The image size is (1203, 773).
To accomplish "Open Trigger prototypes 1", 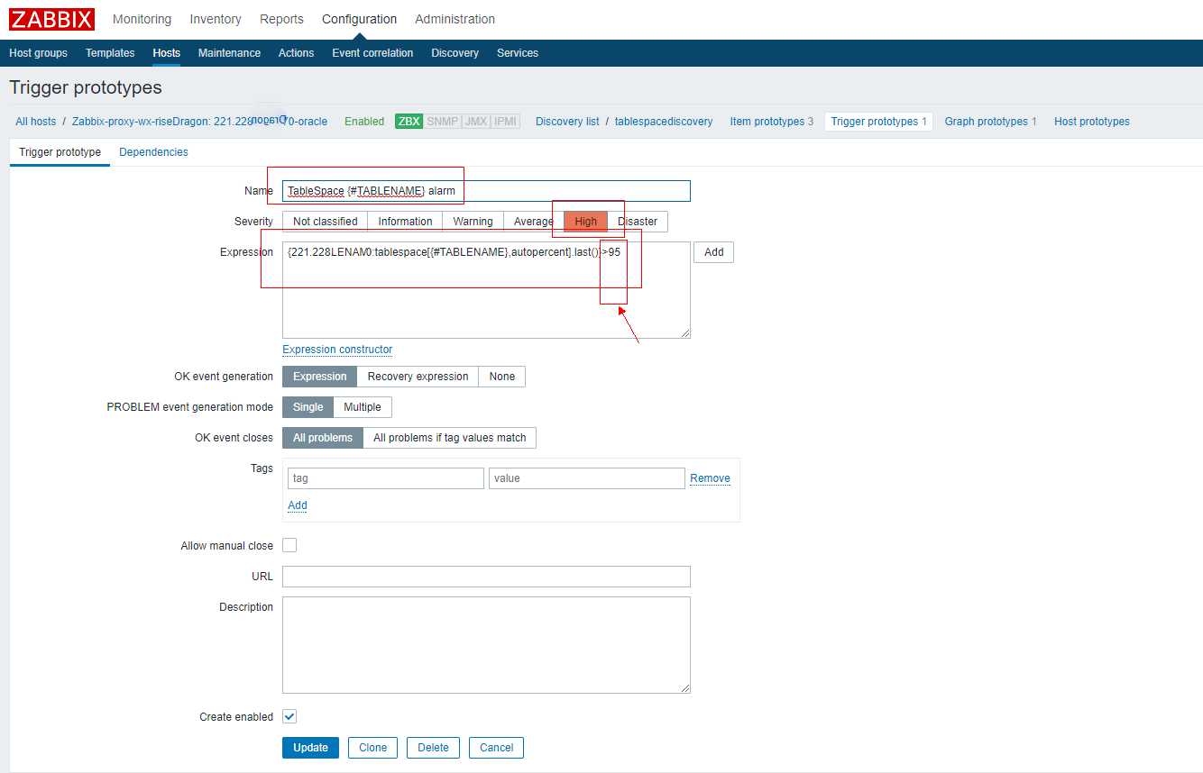I will tap(878, 122).
